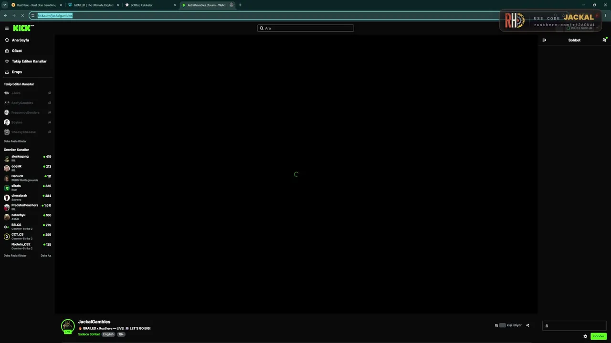
Task: Stop loading the page
Action: (22, 15)
